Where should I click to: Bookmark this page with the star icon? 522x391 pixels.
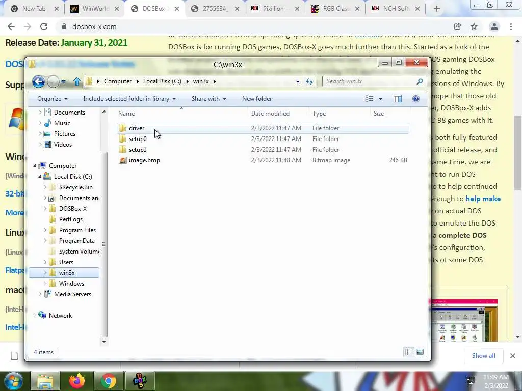click(474, 26)
